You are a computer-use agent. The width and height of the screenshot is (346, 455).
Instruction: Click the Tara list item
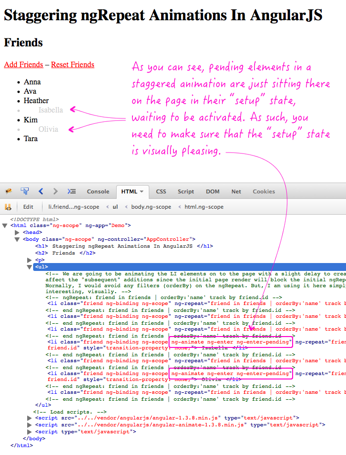[x=31, y=138]
